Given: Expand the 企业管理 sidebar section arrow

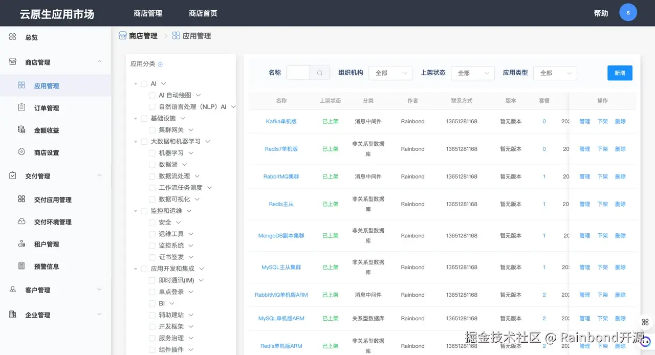Looking at the screenshot, I should click(x=99, y=315).
